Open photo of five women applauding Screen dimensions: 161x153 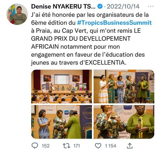[x=124, y=86]
